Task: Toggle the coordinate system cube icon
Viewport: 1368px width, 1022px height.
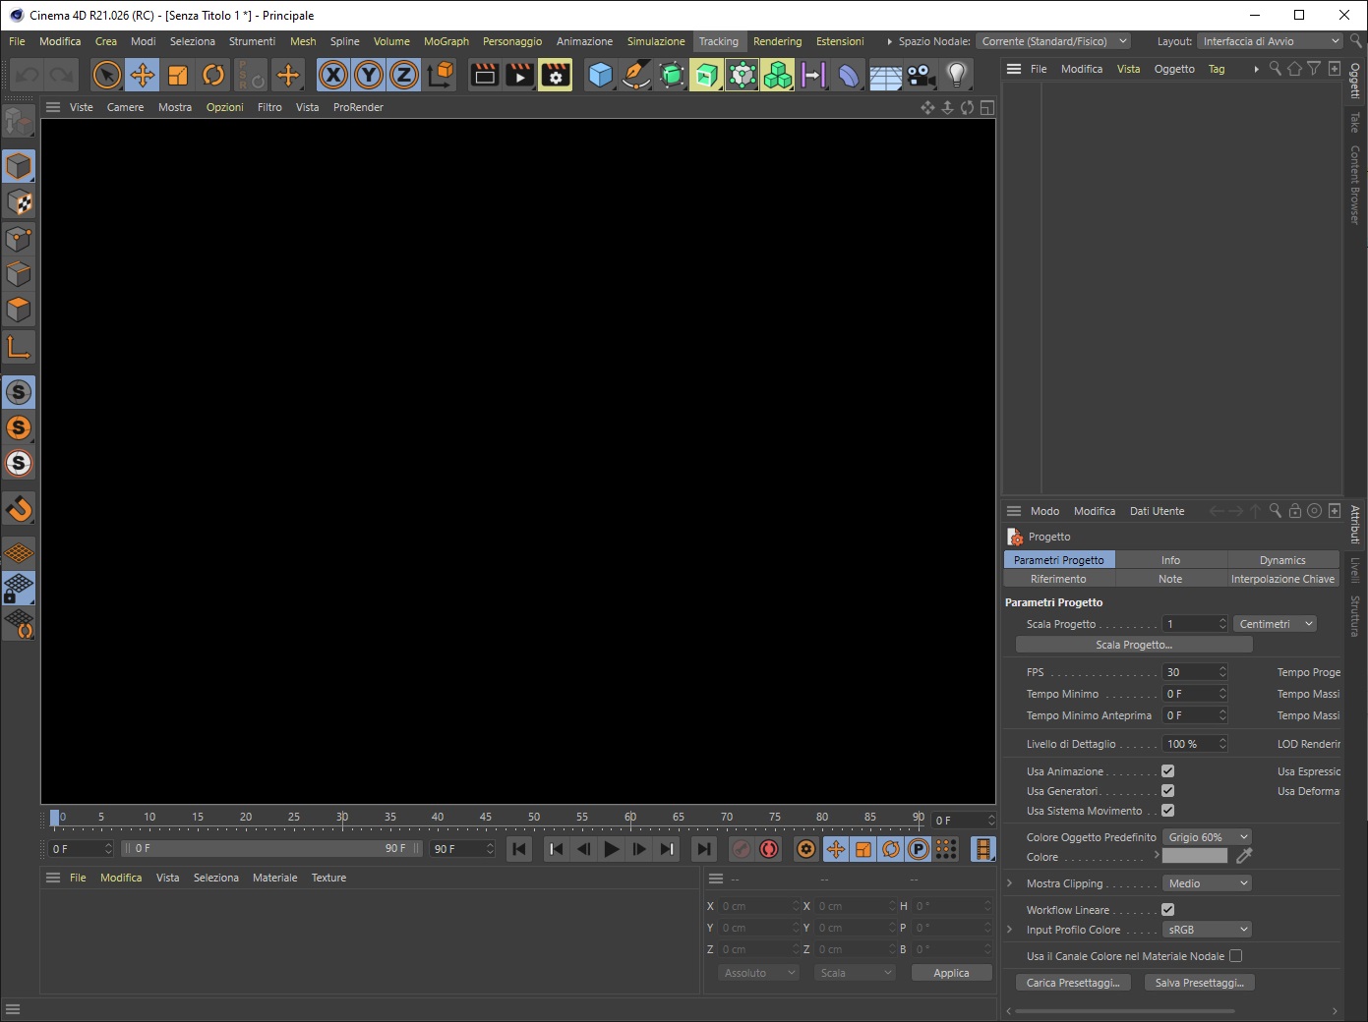Action: pos(442,75)
